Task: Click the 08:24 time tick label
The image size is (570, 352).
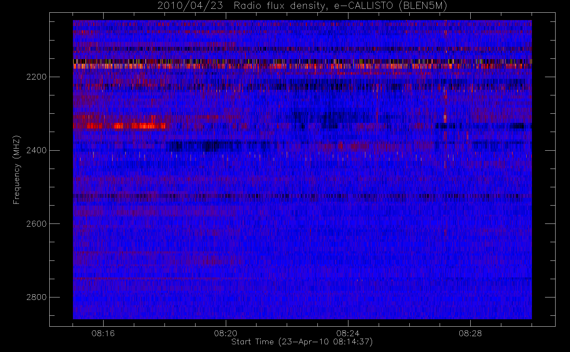Action: [x=348, y=333]
